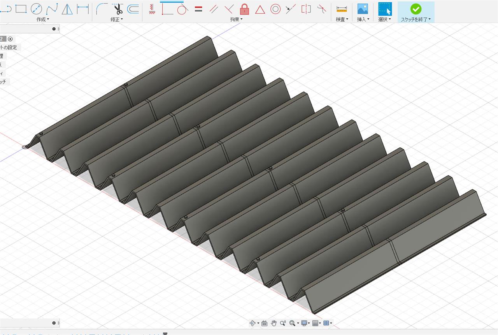This screenshot has width=498, height=335.
Task: Select the Sketch Dimension tool
Action: [82, 9]
